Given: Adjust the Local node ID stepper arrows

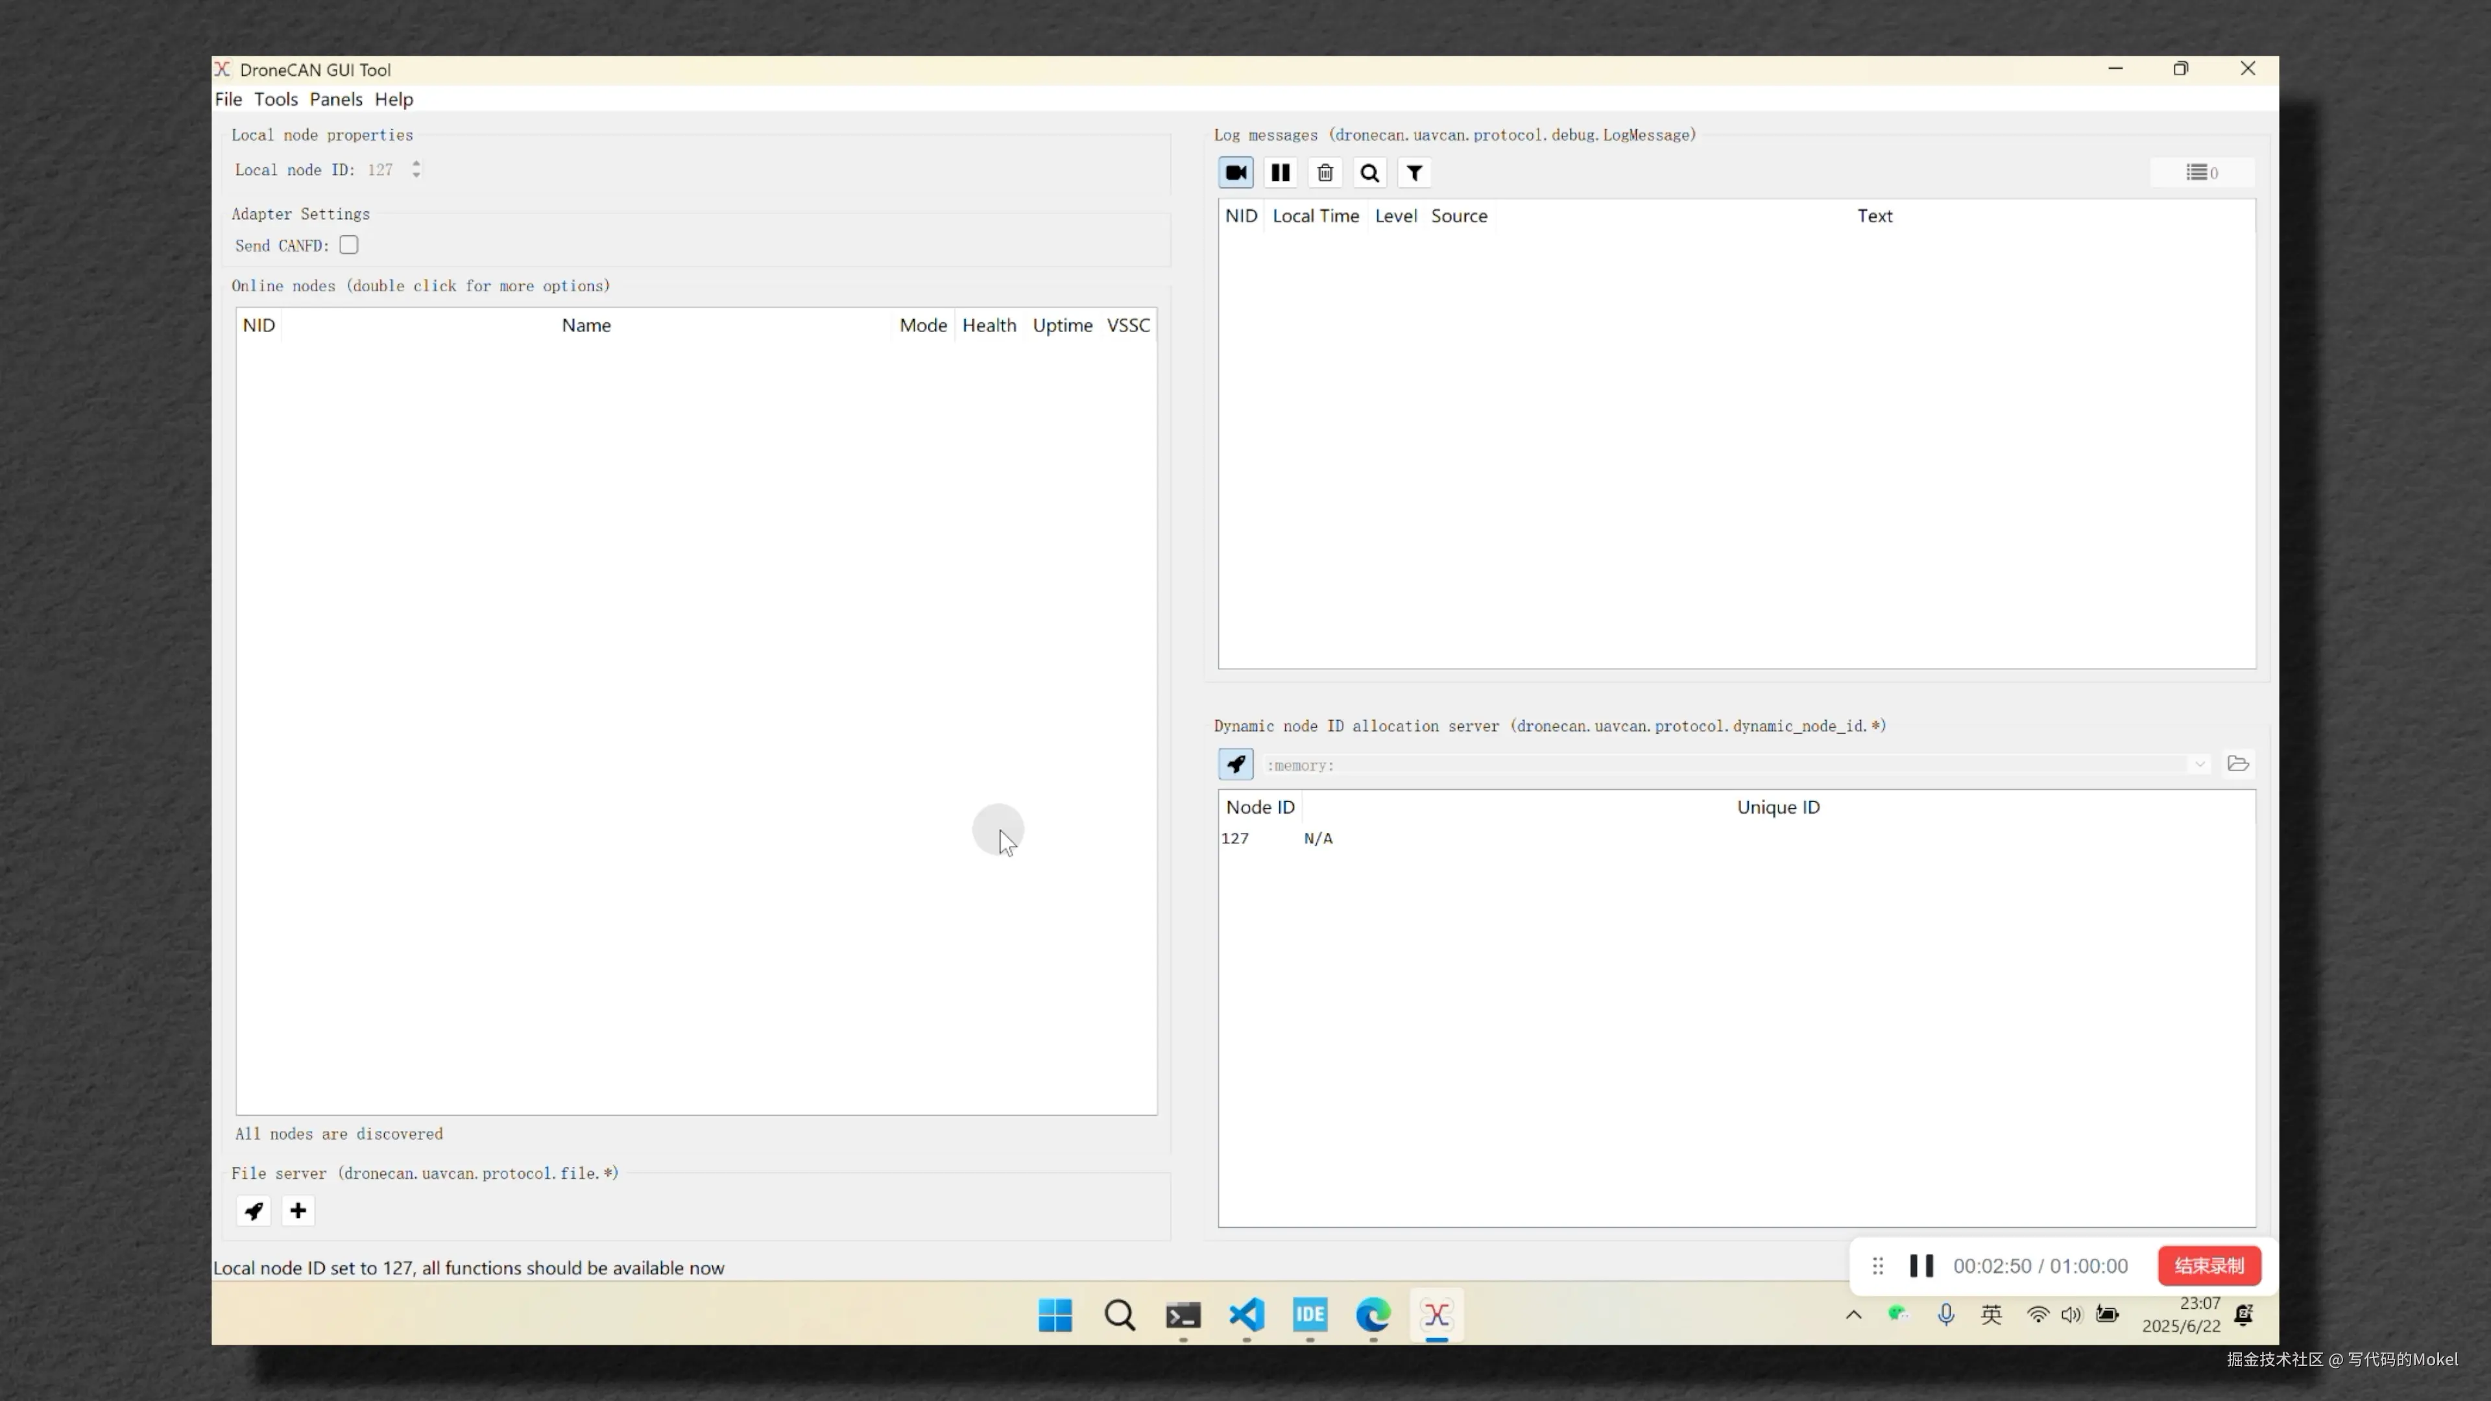Looking at the screenshot, I should click(x=416, y=169).
